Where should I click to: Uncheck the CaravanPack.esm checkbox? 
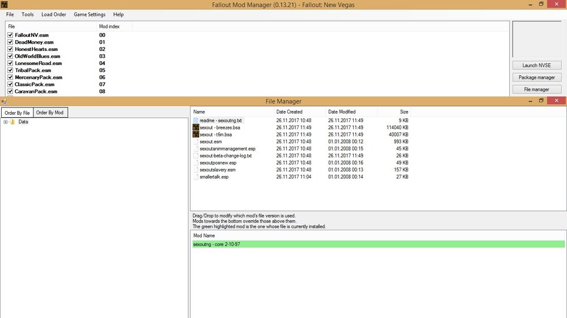10,91
